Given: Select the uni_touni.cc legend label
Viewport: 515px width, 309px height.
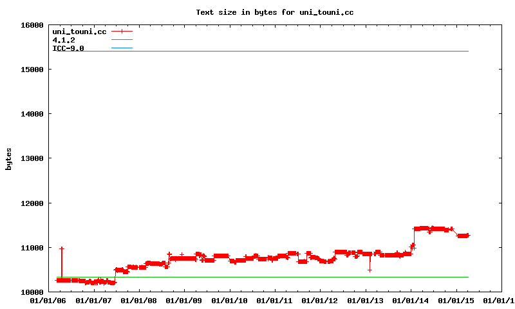Looking at the screenshot, I should [79, 32].
